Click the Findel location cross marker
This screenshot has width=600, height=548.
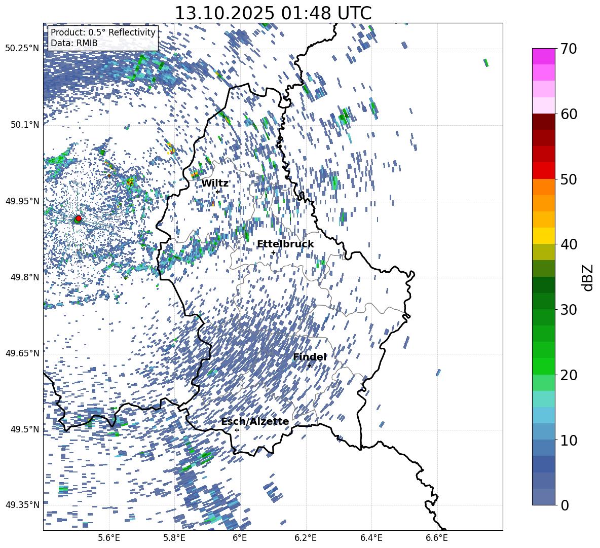tap(309, 366)
